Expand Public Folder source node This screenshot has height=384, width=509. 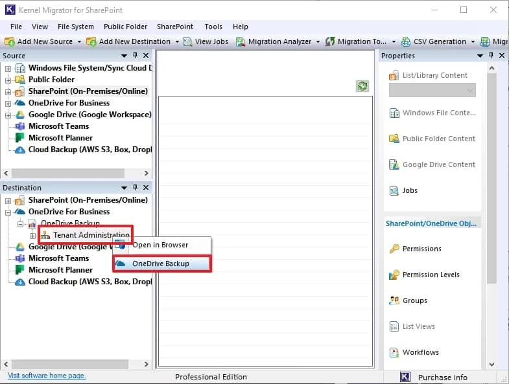[8, 80]
